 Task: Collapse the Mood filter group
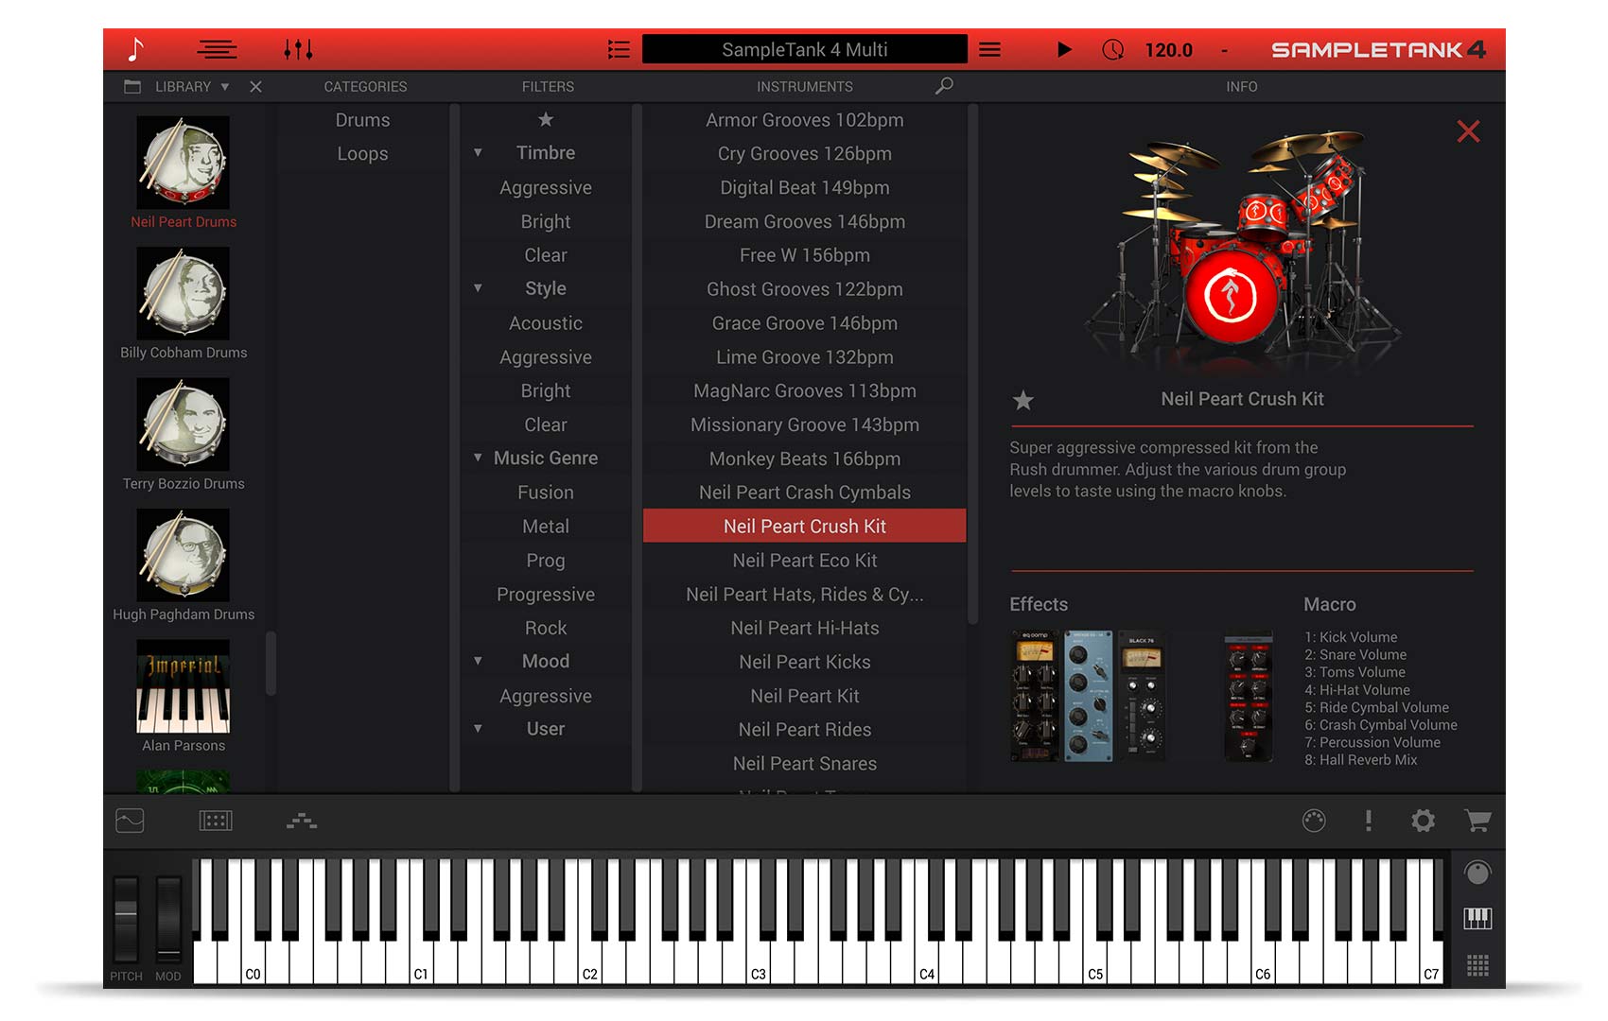[479, 661]
